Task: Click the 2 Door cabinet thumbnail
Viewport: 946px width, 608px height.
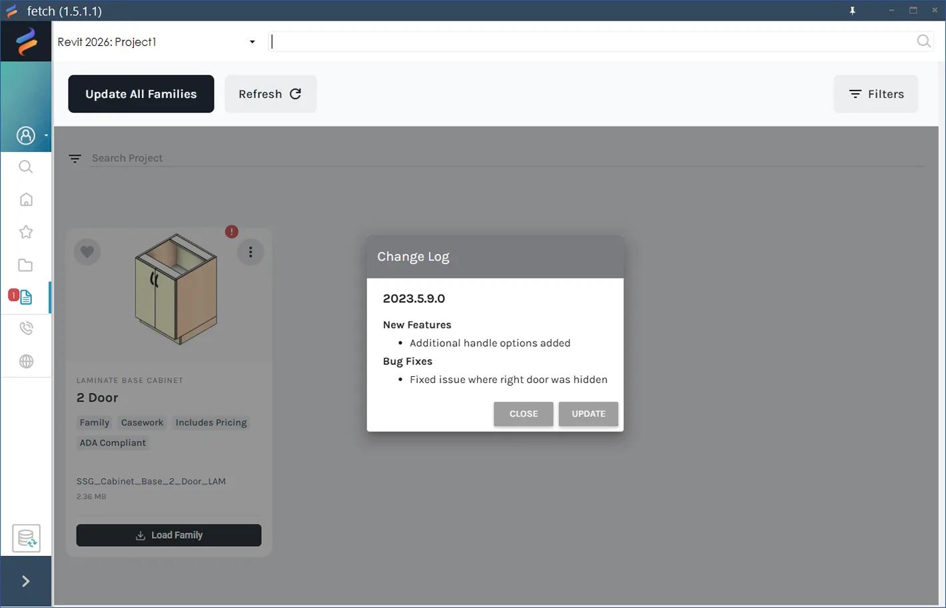Action: pos(175,289)
